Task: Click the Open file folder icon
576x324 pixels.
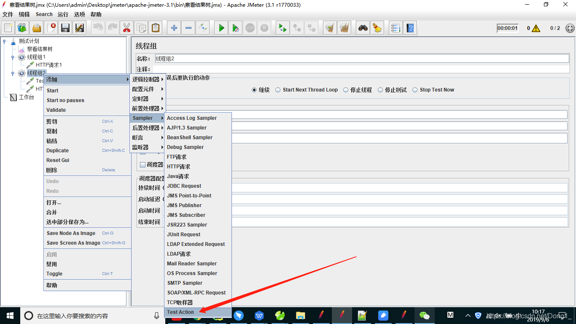Action: [37, 28]
